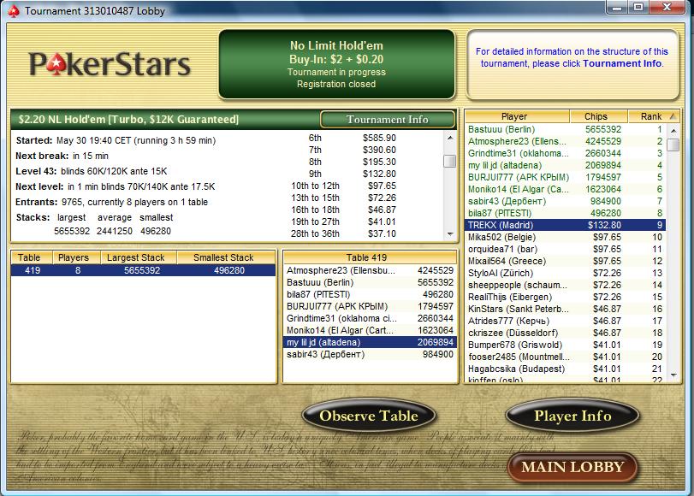Select Grindtime31 in the ranking list
694x496 pixels.
[x=565, y=153]
